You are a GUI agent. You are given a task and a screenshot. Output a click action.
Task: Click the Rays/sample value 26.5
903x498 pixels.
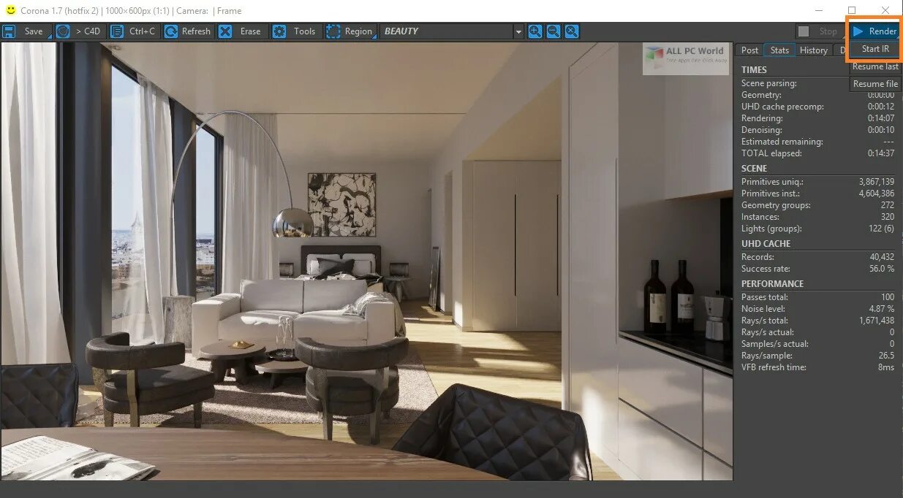pyautogui.click(x=886, y=356)
